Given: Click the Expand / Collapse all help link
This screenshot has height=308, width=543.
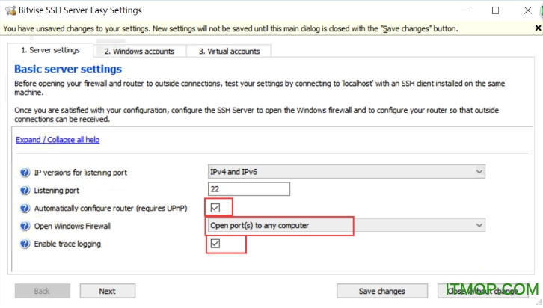Looking at the screenshot, I should click(58, 140).
